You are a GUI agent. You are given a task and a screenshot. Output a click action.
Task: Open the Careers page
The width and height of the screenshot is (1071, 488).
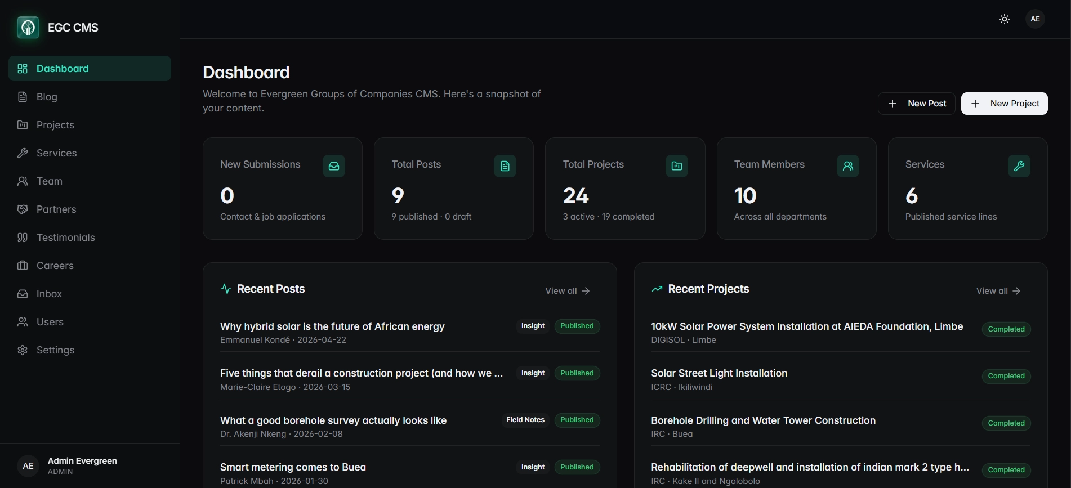point(90,266)
